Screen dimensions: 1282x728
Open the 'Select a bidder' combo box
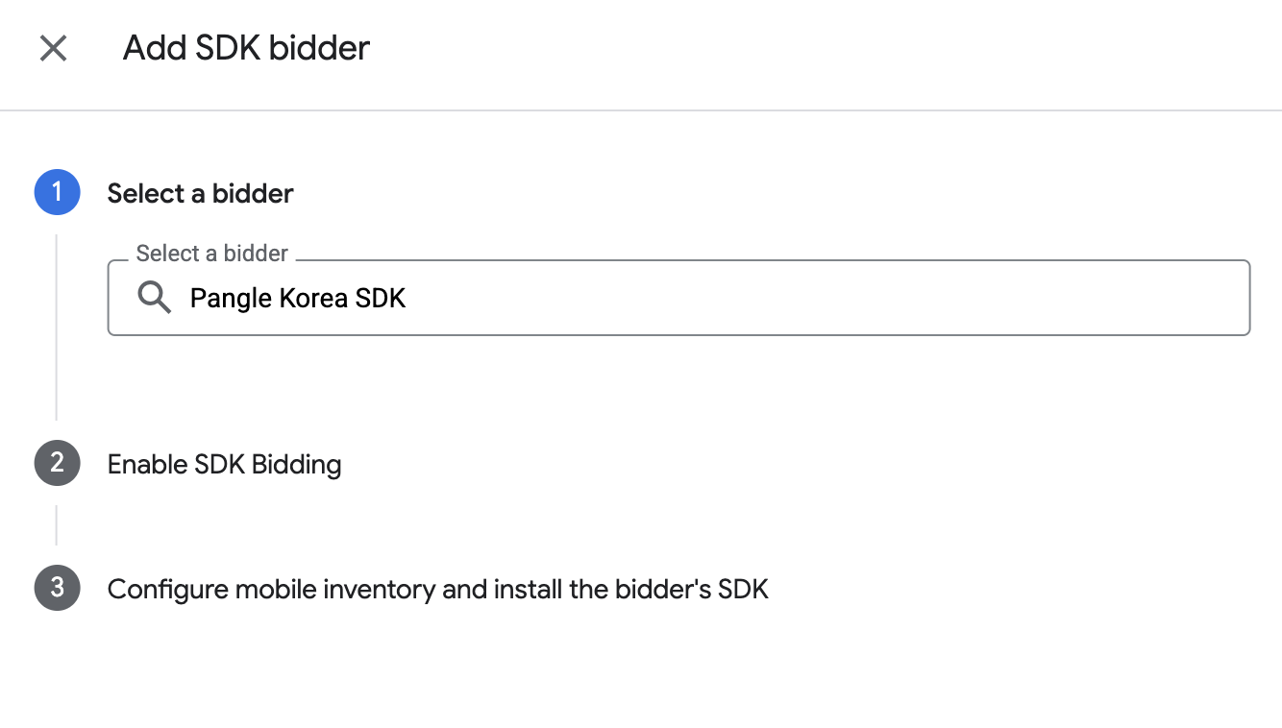point(678,298)
